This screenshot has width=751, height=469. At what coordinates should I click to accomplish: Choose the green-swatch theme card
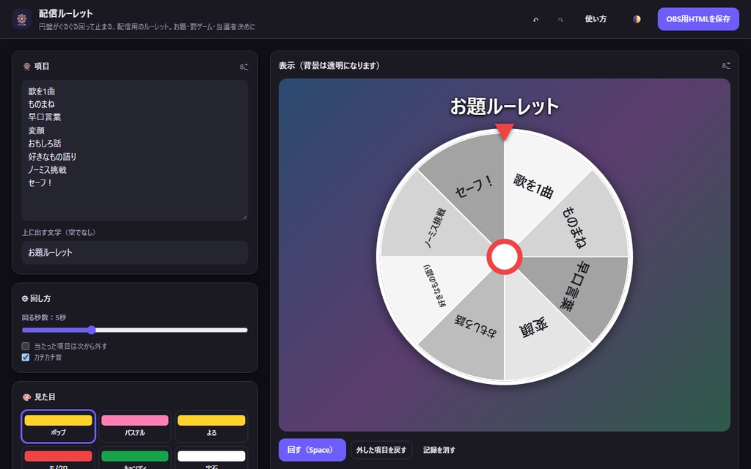point(135,458)
